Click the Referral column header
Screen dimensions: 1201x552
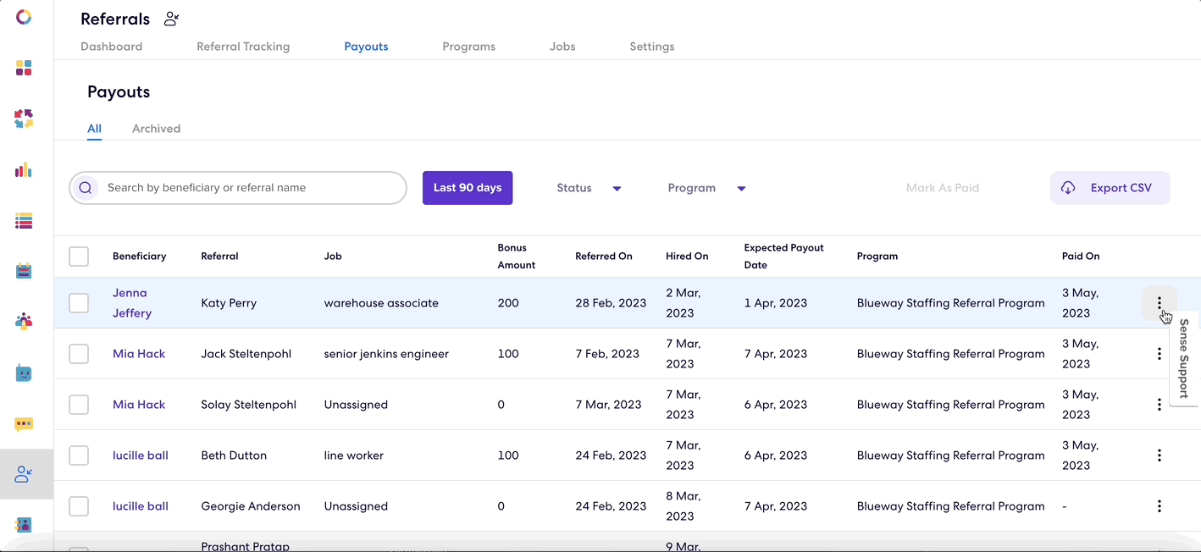point(219,257)
